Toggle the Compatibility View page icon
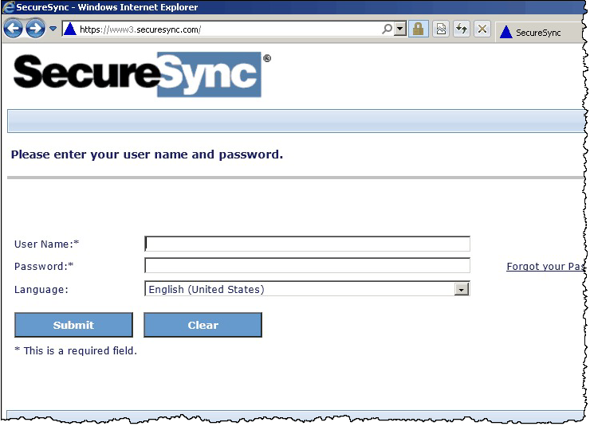This screenshot has width=590, height=426. coord(441,29)
